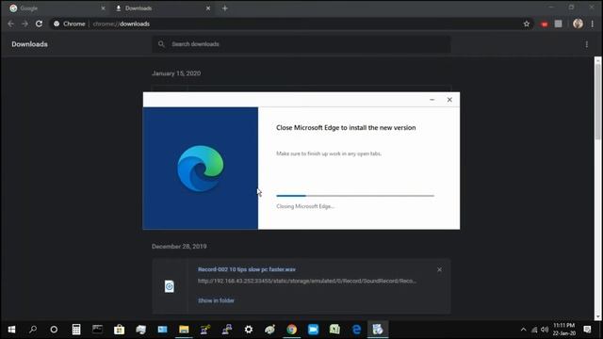The image size is (603, 339).
Task: Click the Microsoft Edge logo in installer
Action: [x=201, y=169]
